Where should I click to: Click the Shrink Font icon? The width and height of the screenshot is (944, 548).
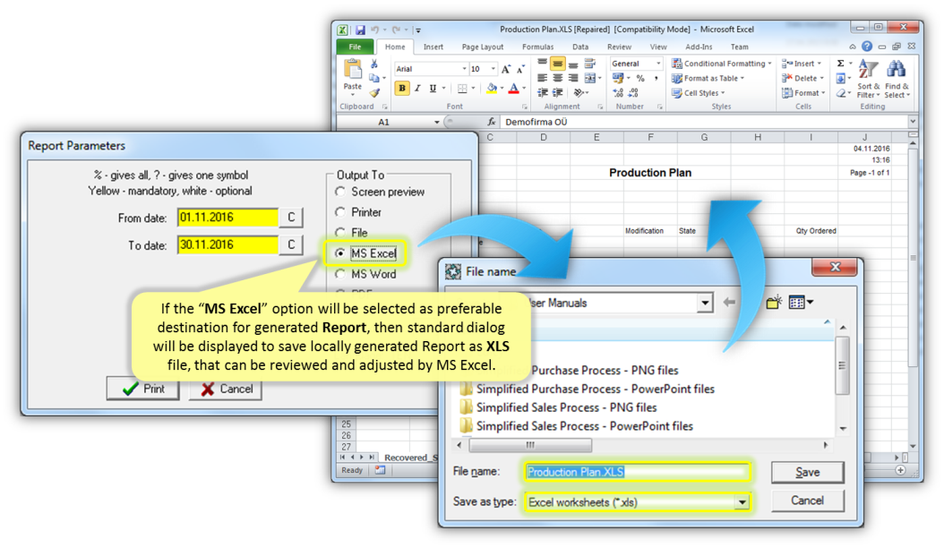pos(520,69)
